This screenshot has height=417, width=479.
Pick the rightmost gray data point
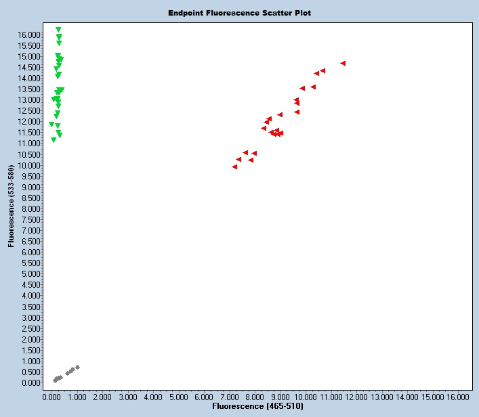coord(77,367)
